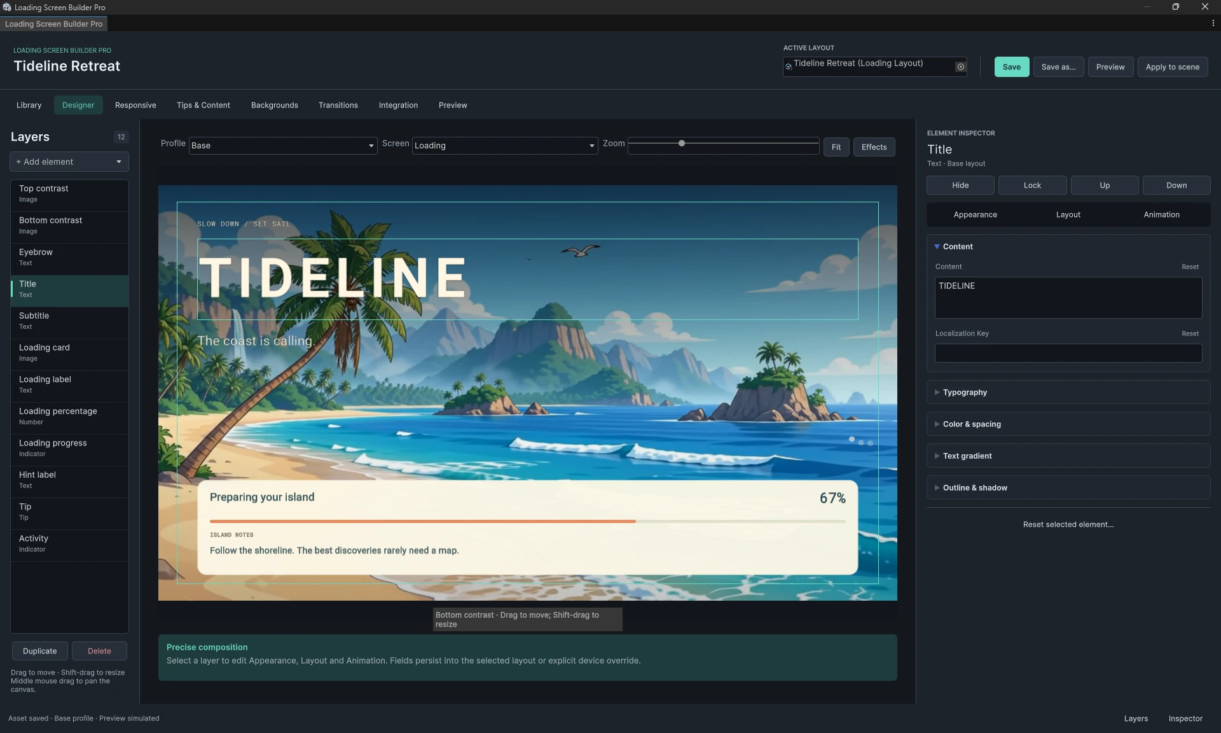Click the Apply to scene button
This screenshot has height=733, width=1221.
click(1172, 67)
